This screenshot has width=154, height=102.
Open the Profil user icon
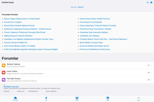tap(108, 98)
